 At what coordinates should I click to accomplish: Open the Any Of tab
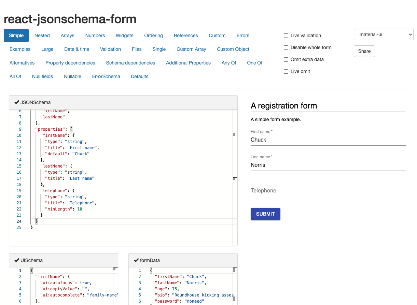(x=229, y=63)
